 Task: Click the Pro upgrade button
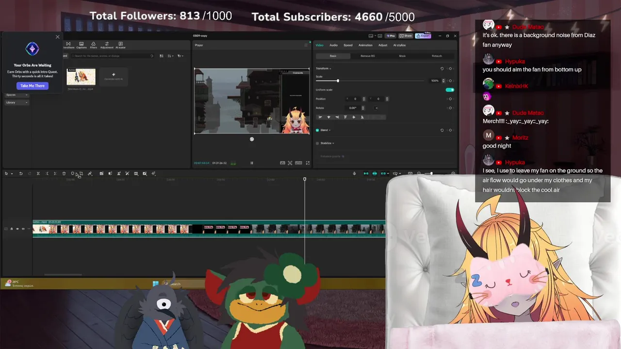coord(390,36)
